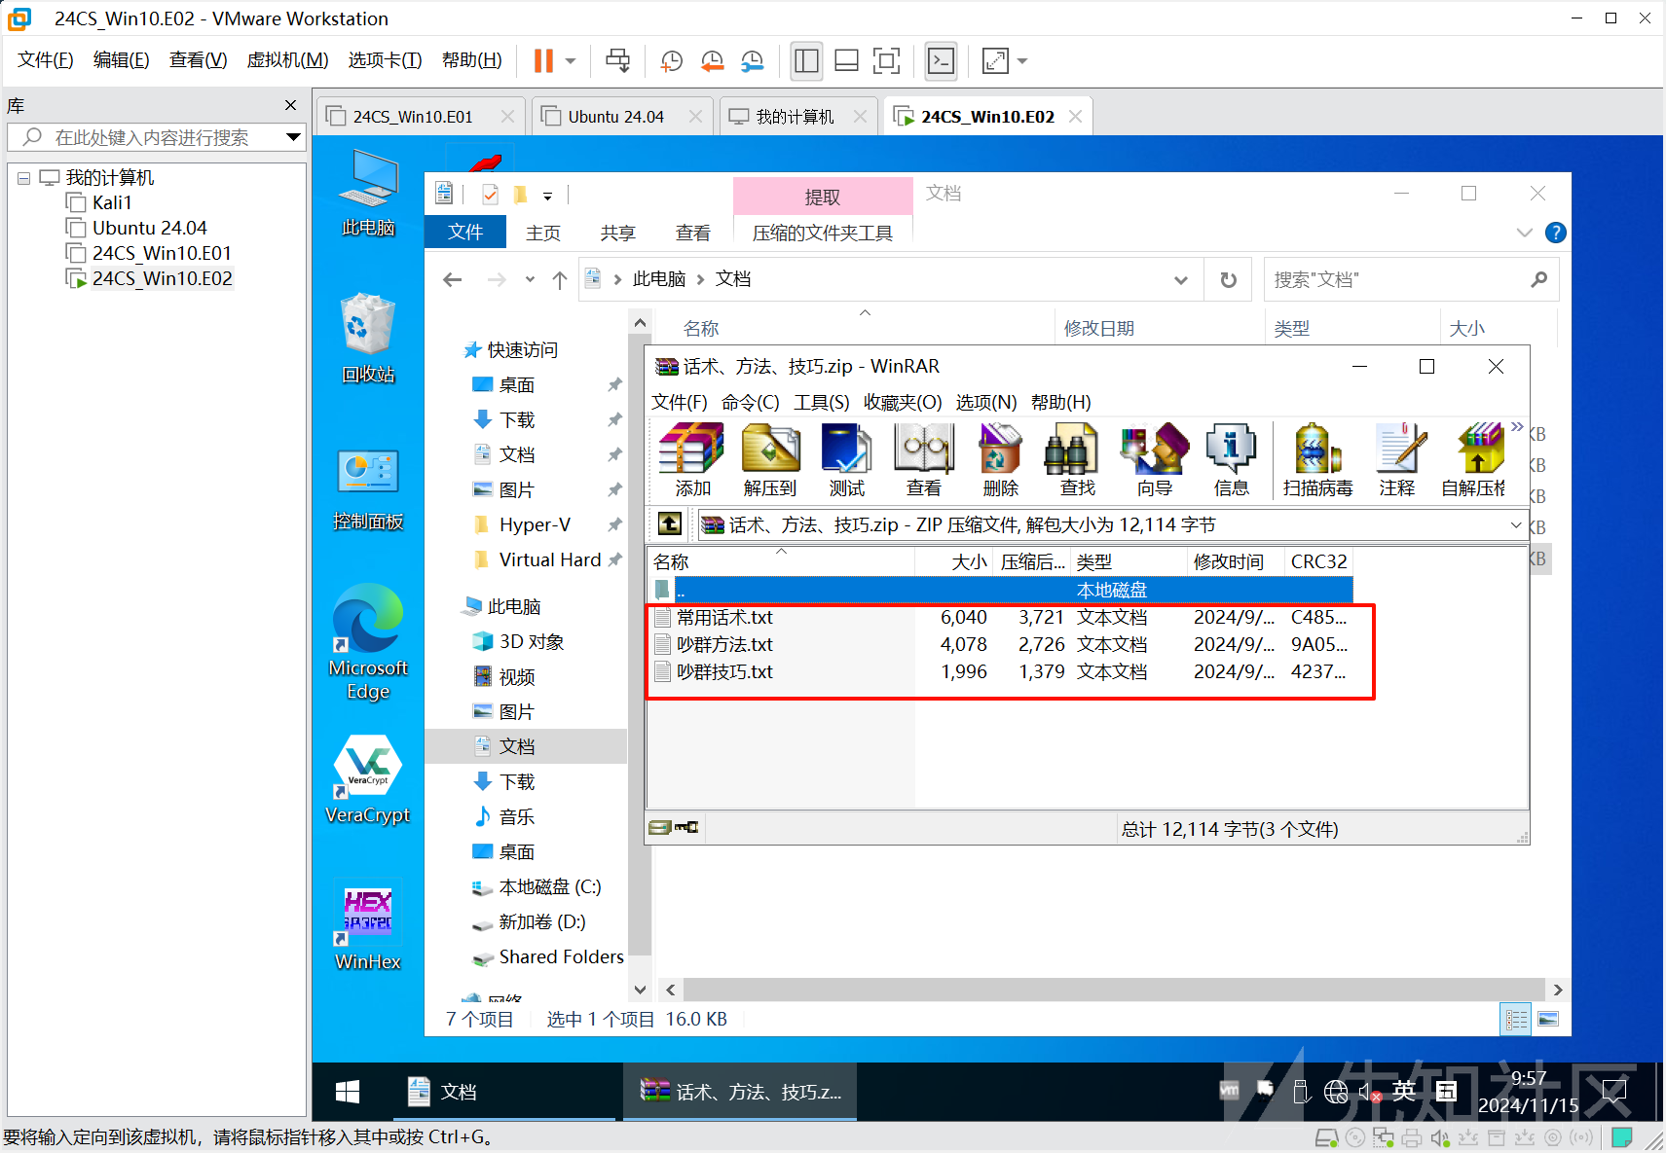Click the Windows Start button
Image resolution: width=1666 pixels, height=1153 pixels.
[x=348, y=1092]
